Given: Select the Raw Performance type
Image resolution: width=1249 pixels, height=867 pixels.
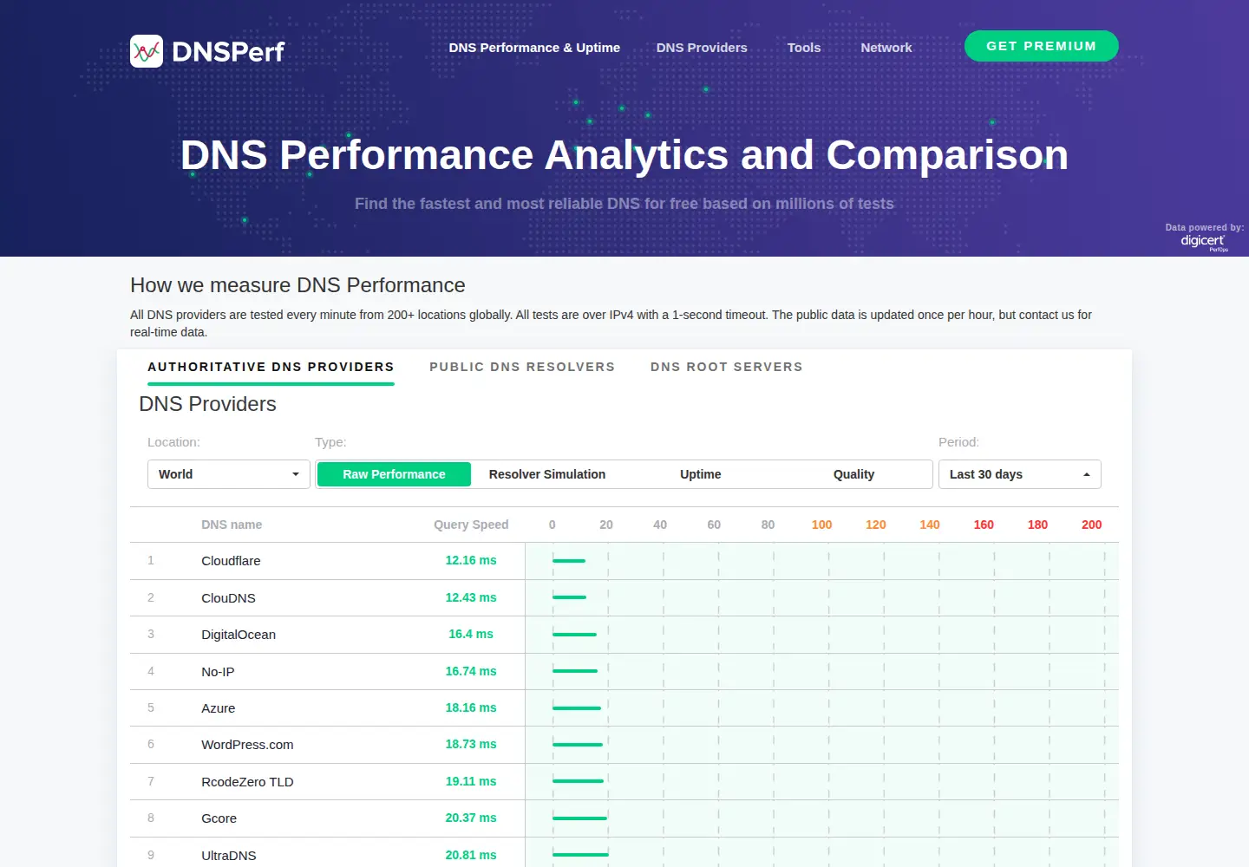Looking at the screenshot, I should pyautogui.click(x=394, y=474).
